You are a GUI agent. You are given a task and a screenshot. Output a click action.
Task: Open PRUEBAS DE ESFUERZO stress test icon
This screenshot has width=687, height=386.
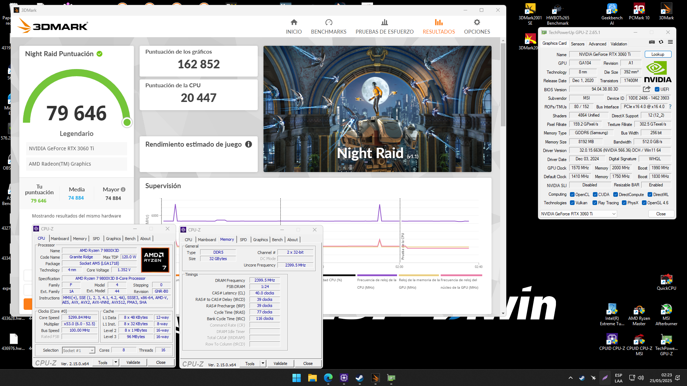pyautogui.click(x=384, y=23)
